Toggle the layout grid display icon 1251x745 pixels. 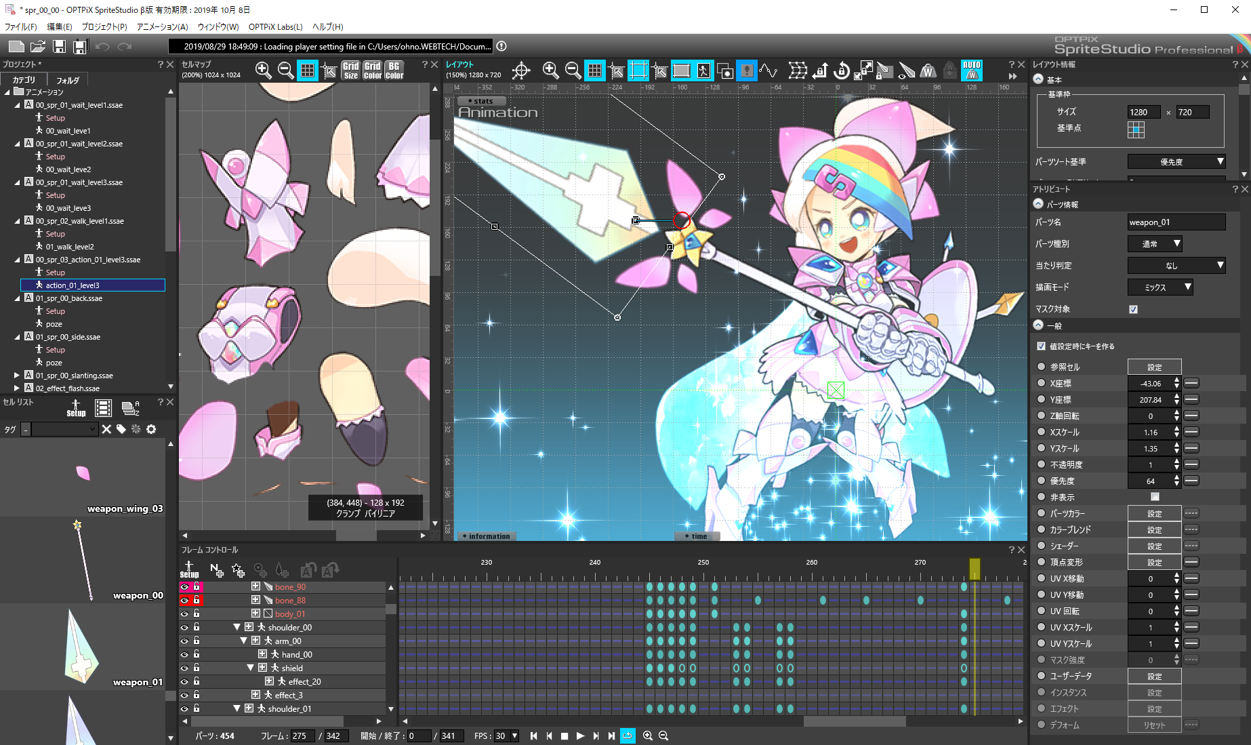(595, 70)
